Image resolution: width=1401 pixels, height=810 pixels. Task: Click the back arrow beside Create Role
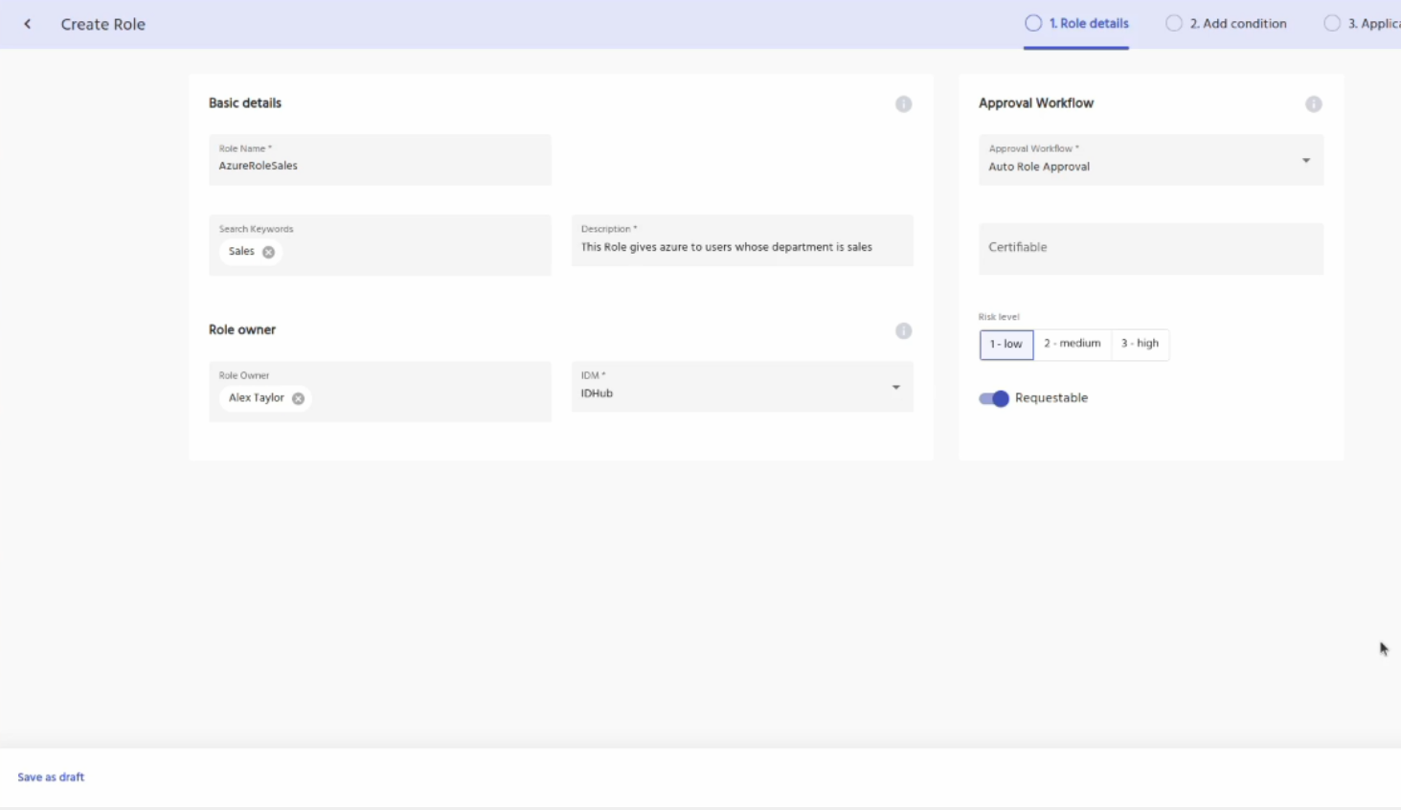(x=28, y=24)
